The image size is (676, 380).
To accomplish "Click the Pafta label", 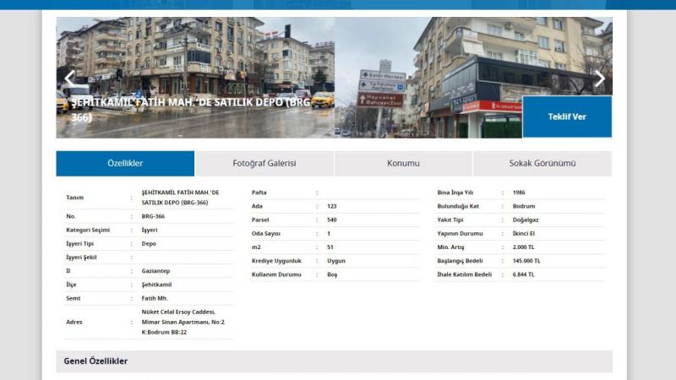I will [x=259, y=193].
